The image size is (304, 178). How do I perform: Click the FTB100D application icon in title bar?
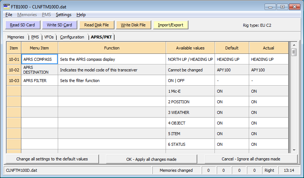[x=7, y=7]
